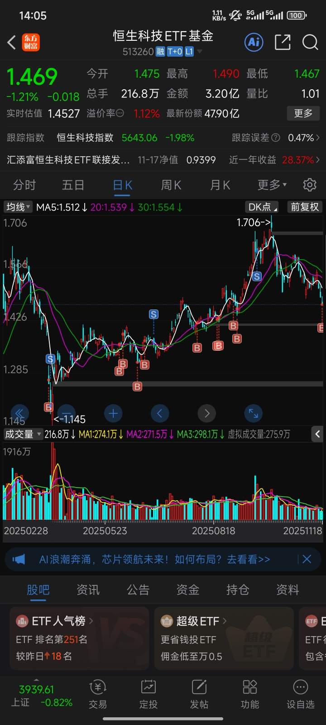
Task: Open ETF人气榜 chevron link
Action: 91,621
